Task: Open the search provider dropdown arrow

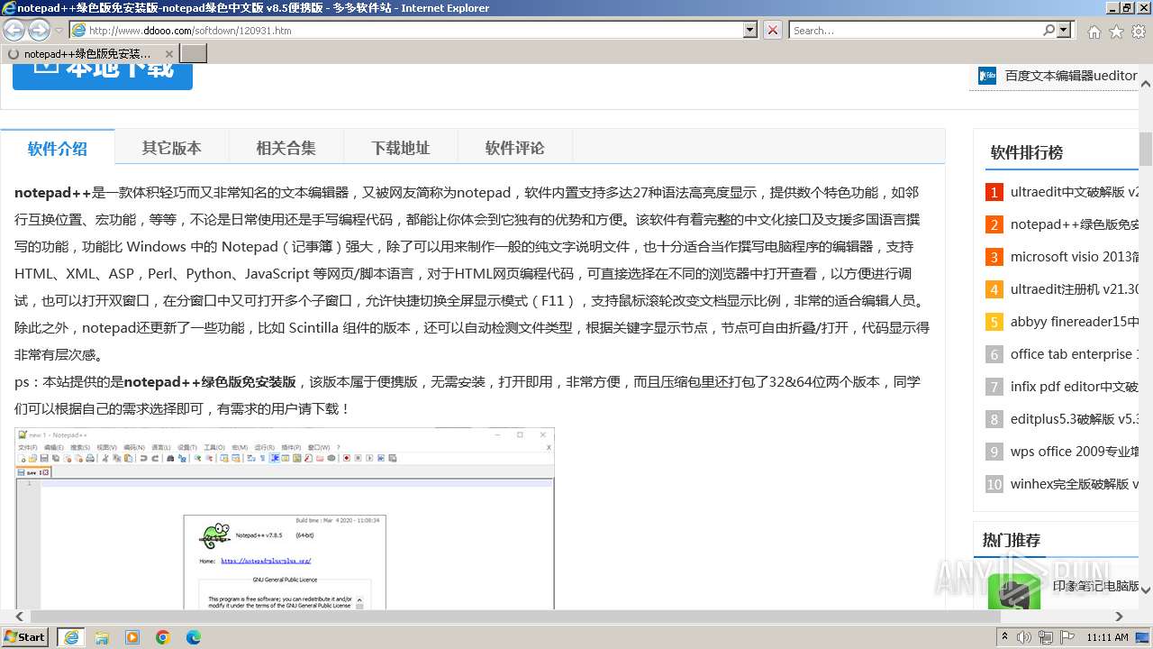Action: (1065, 30)
